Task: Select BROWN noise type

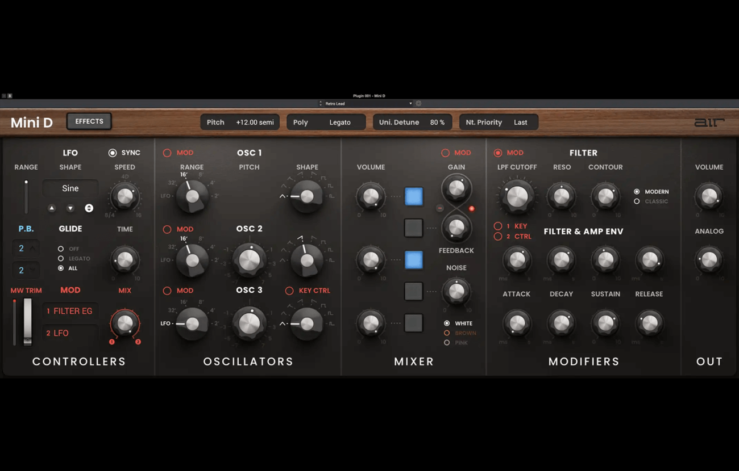Action: (447, 333)
